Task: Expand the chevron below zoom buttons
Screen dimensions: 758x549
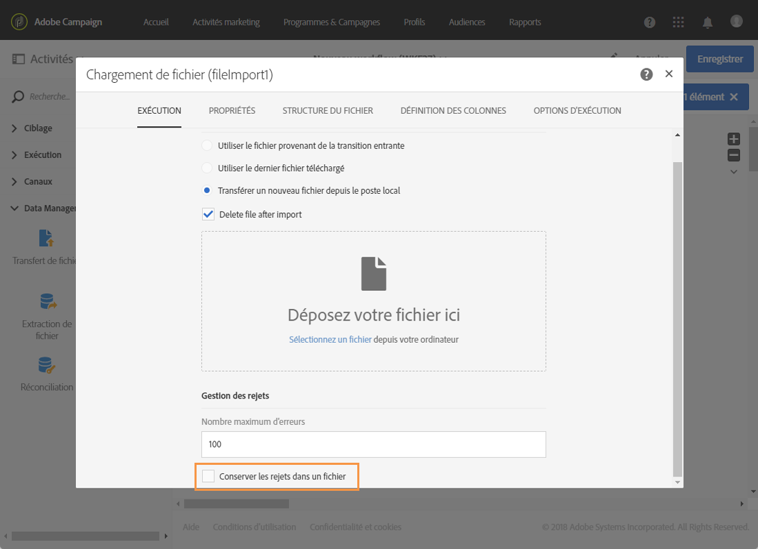Action: click(x=734, y=172)
